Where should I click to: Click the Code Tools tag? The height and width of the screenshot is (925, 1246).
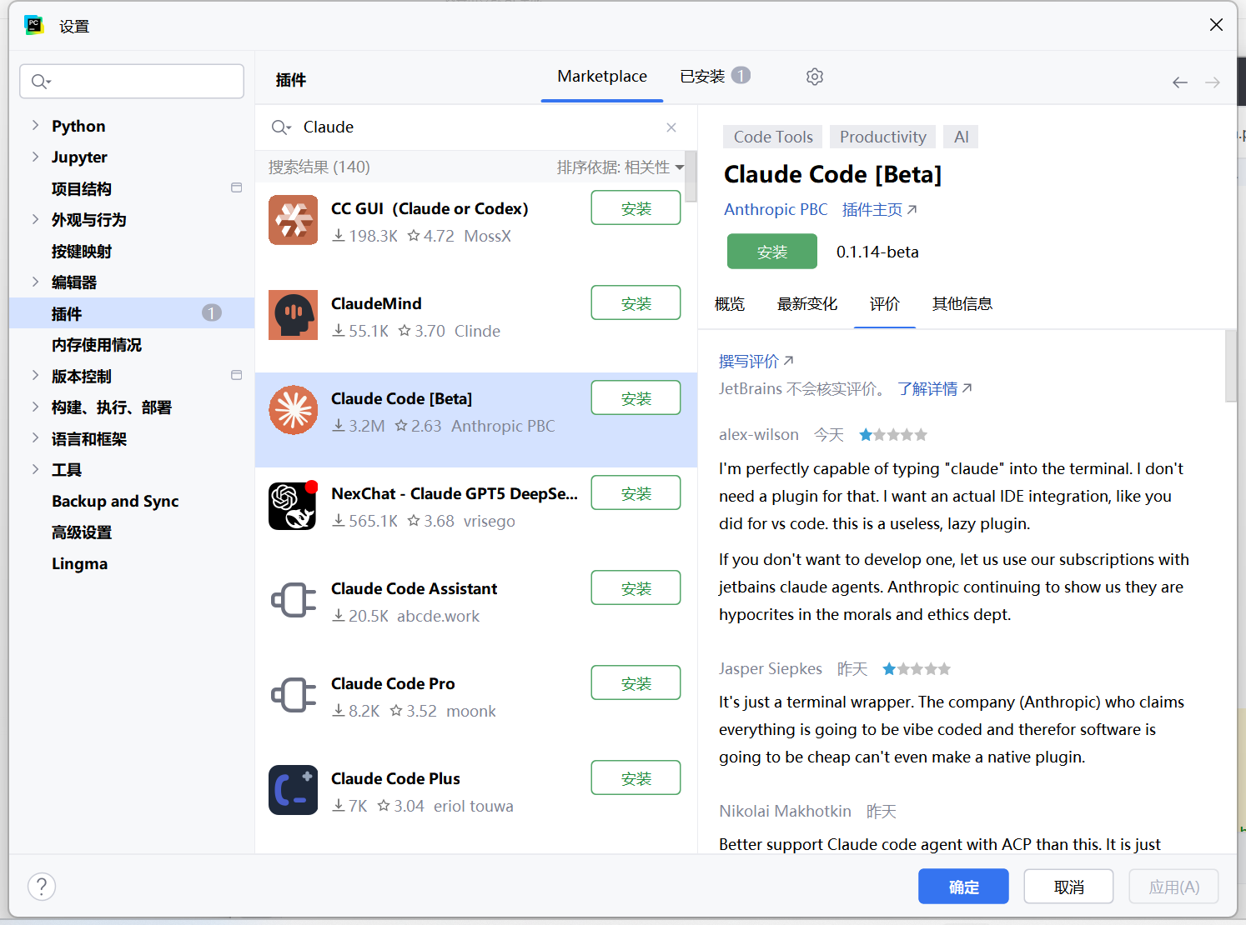(773, 137)
